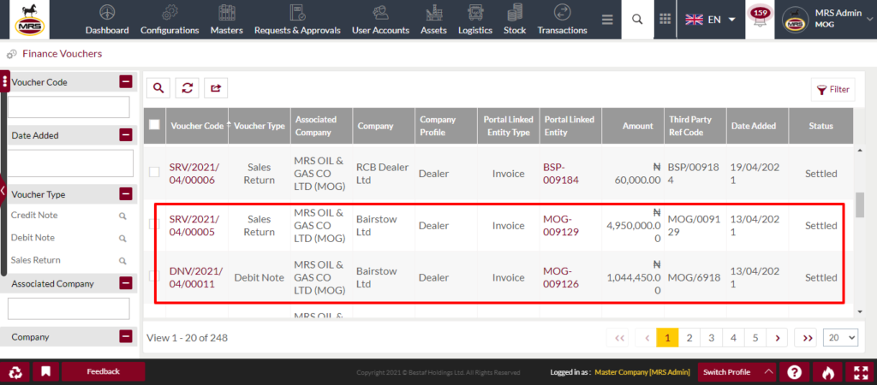The image size is (877, 385).
Task: Click the Date Added filter input
Action: click(70, 163)
